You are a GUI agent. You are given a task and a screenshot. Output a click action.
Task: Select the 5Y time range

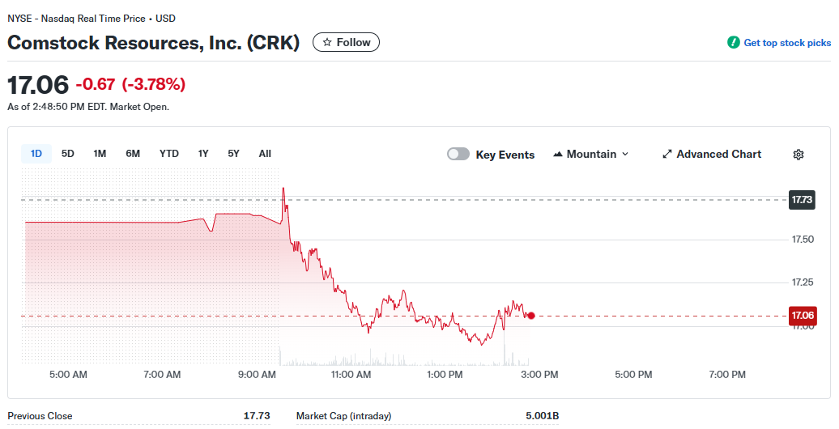(x=233, y=154)
